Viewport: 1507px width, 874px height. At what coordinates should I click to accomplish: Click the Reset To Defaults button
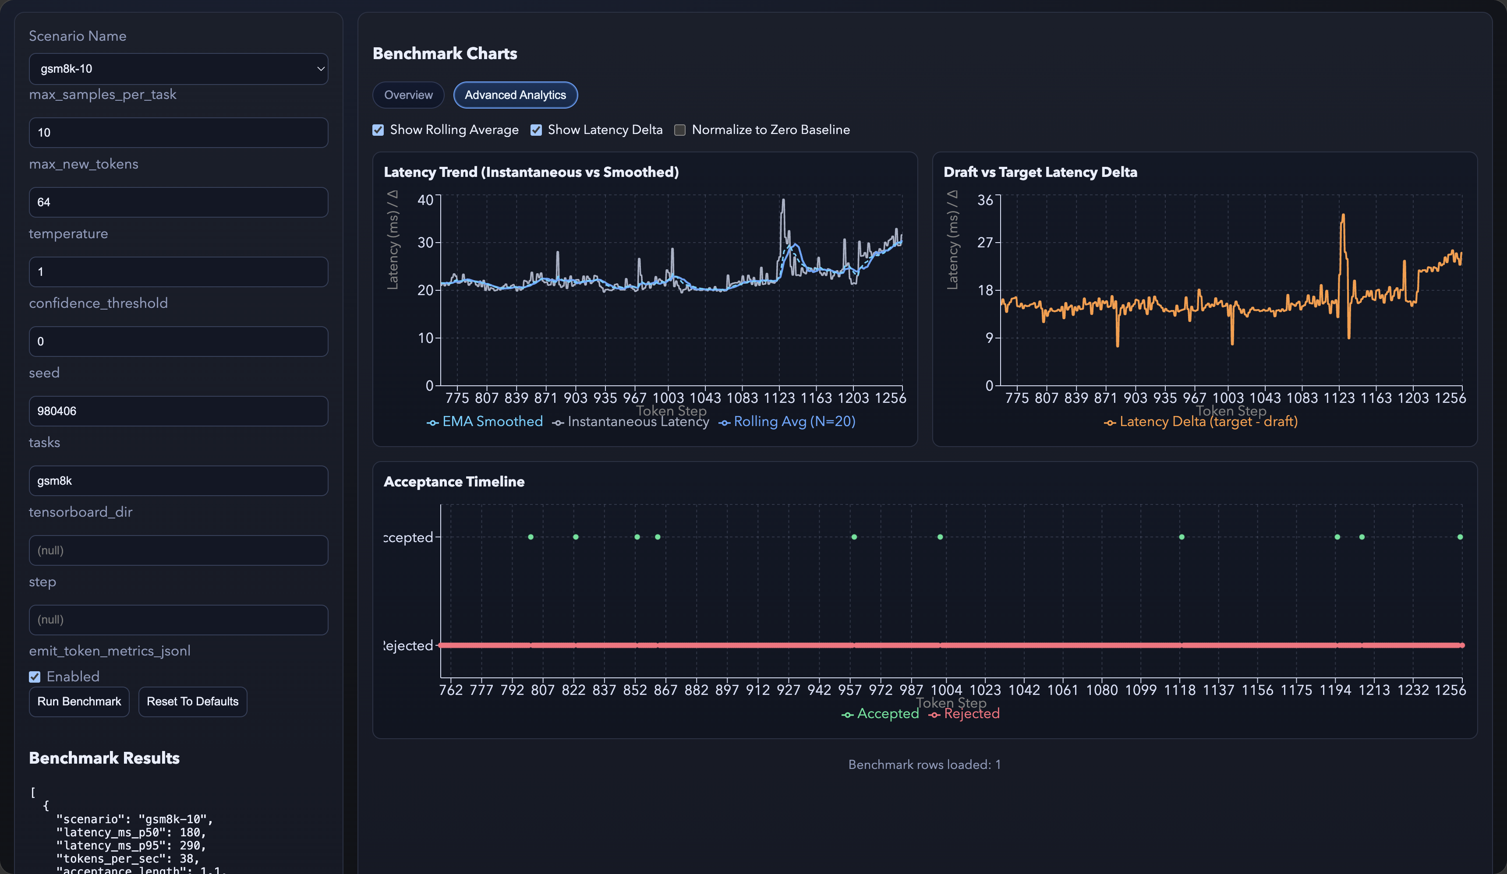193,701
